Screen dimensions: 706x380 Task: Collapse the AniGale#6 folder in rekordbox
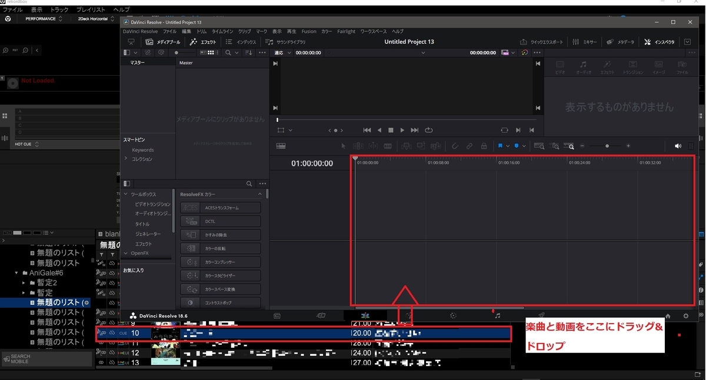(x=16, y=273)
